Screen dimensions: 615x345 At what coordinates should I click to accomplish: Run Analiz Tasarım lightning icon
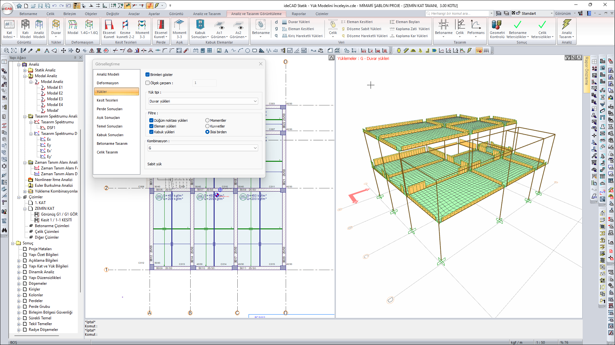pos(566,29)
